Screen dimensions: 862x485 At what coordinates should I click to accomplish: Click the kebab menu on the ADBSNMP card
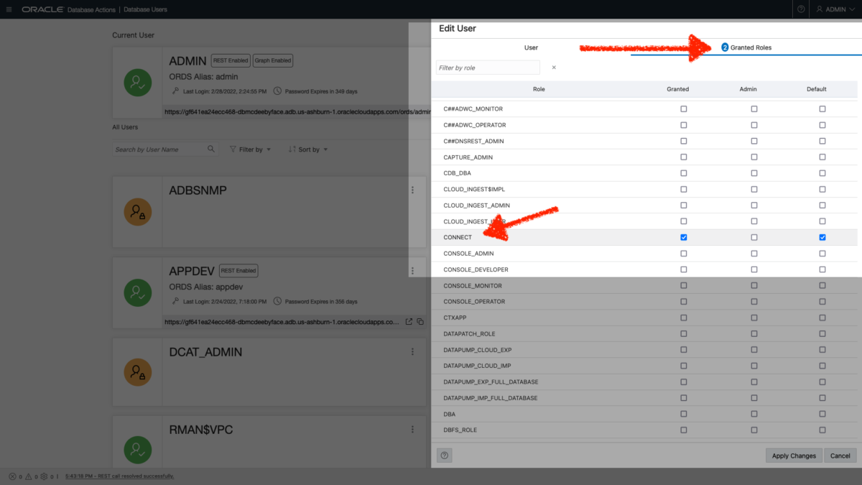pyautogui.click(x=412, y=190)
